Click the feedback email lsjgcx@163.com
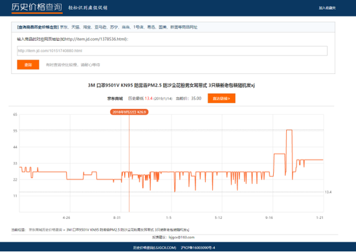 tap(182, 237)
